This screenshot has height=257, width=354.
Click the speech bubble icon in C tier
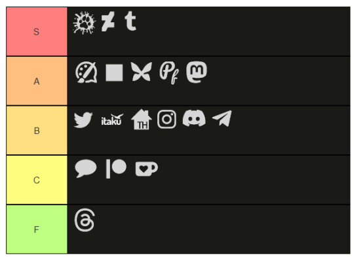point(86,169)
